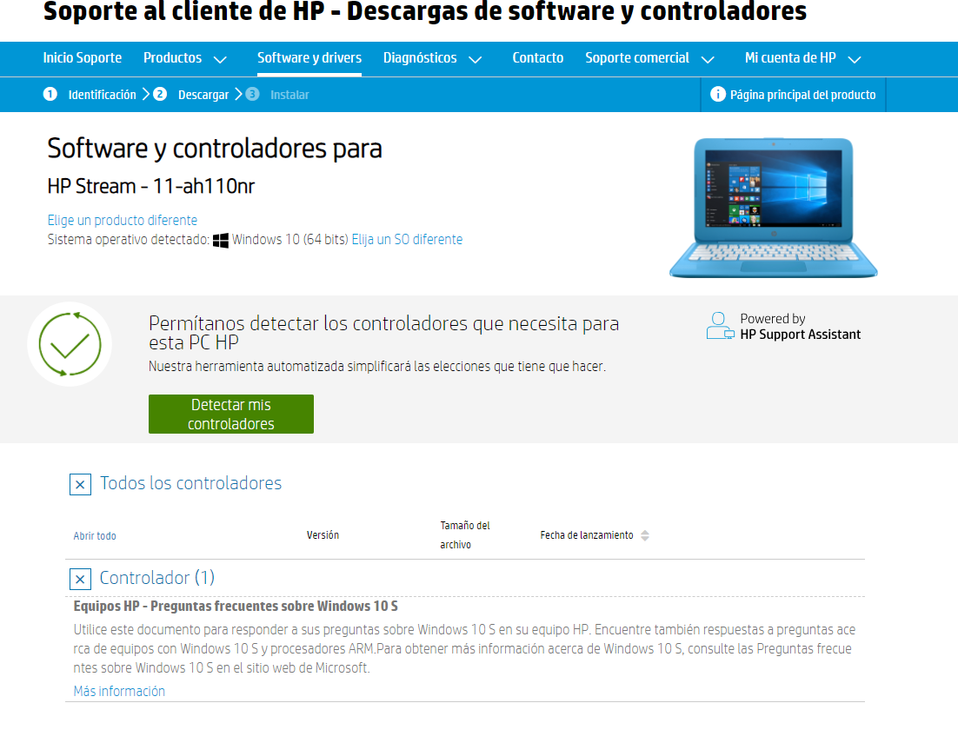Click Todos los controladores heading
958x743 pixels.
tap(190, 483)
